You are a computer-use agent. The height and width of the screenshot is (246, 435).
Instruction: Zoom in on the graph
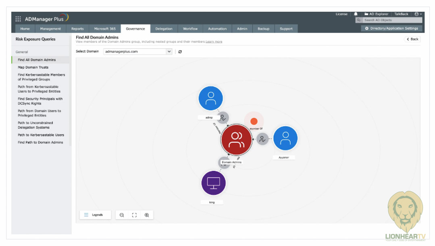click(147, 215)
